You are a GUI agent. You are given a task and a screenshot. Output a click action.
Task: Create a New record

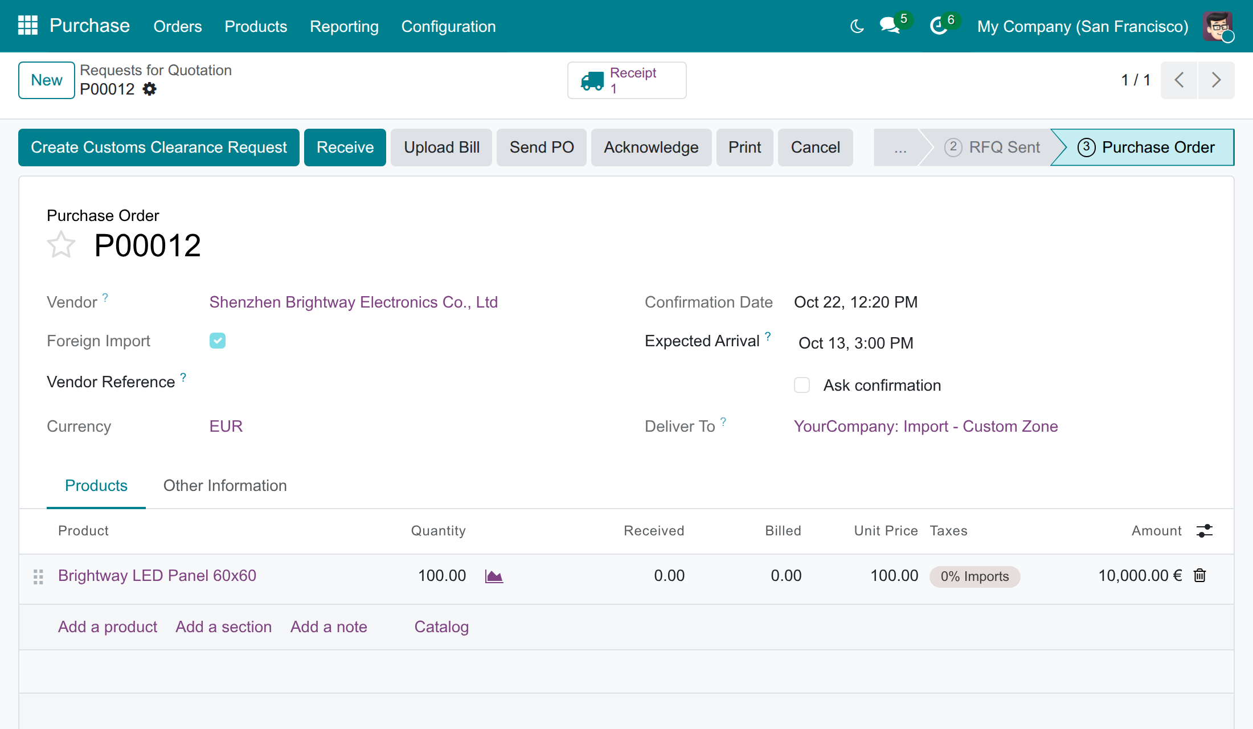tap(47, 80)
